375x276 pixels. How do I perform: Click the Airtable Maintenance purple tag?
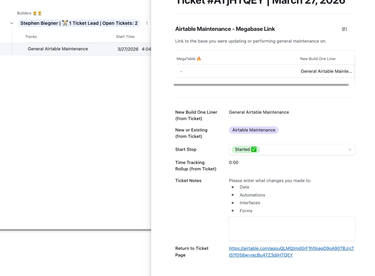pyautogui.click(x=254, y=130)
